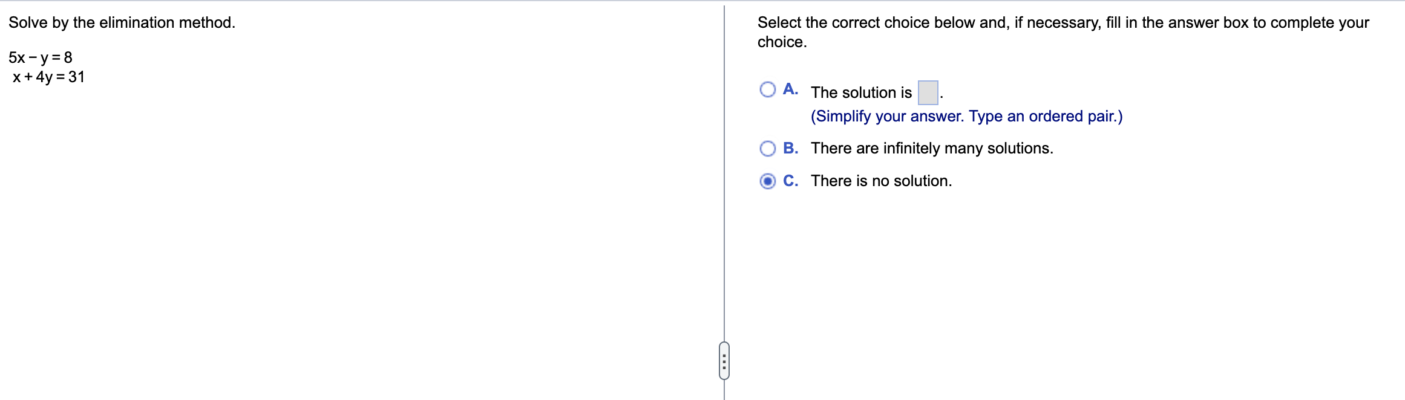Click the pane divider handle with three dots

[x=724, y=359]
